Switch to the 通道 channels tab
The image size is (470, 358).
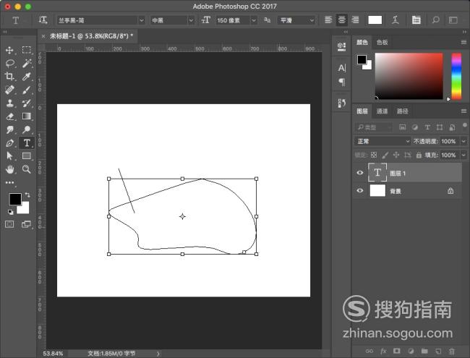tap(383, 111)
